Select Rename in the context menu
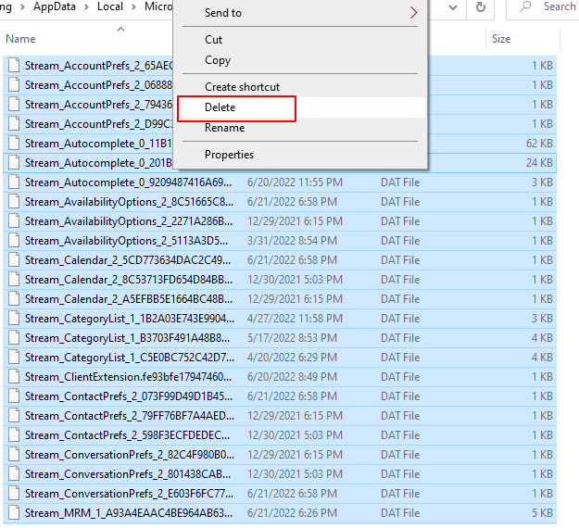The image size is (579, 528). pos(224,128)
